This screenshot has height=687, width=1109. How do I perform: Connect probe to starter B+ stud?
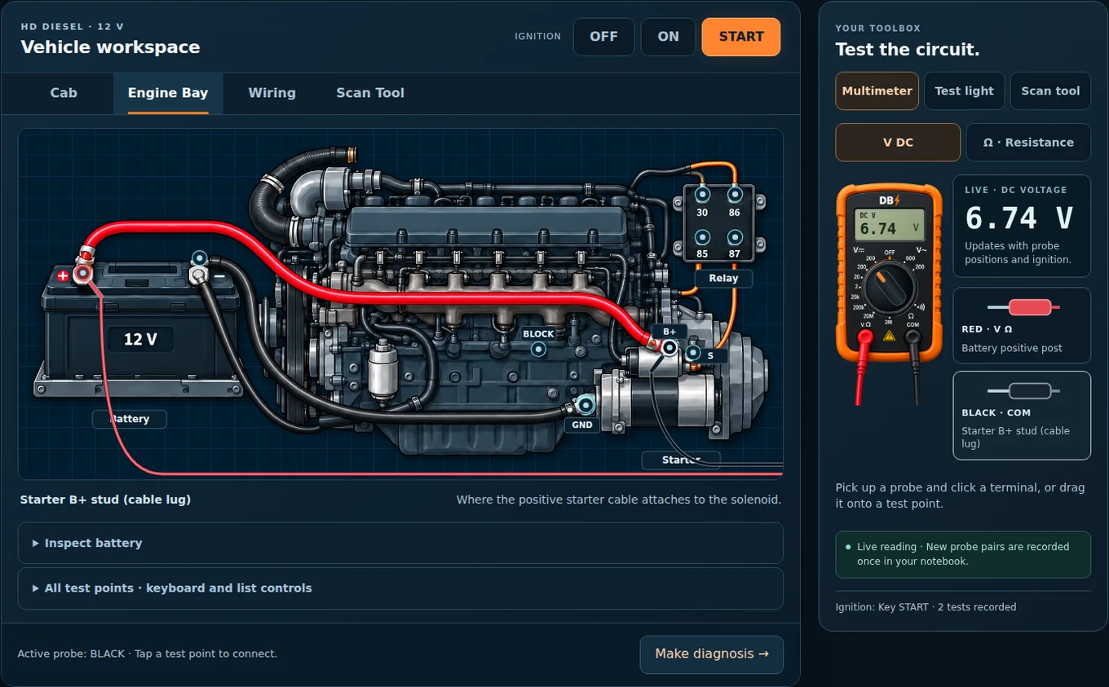click(669, 348)
